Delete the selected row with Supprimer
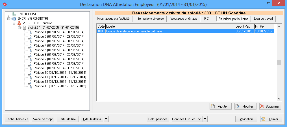Screen dimensions: 287x127 (270, 106)
